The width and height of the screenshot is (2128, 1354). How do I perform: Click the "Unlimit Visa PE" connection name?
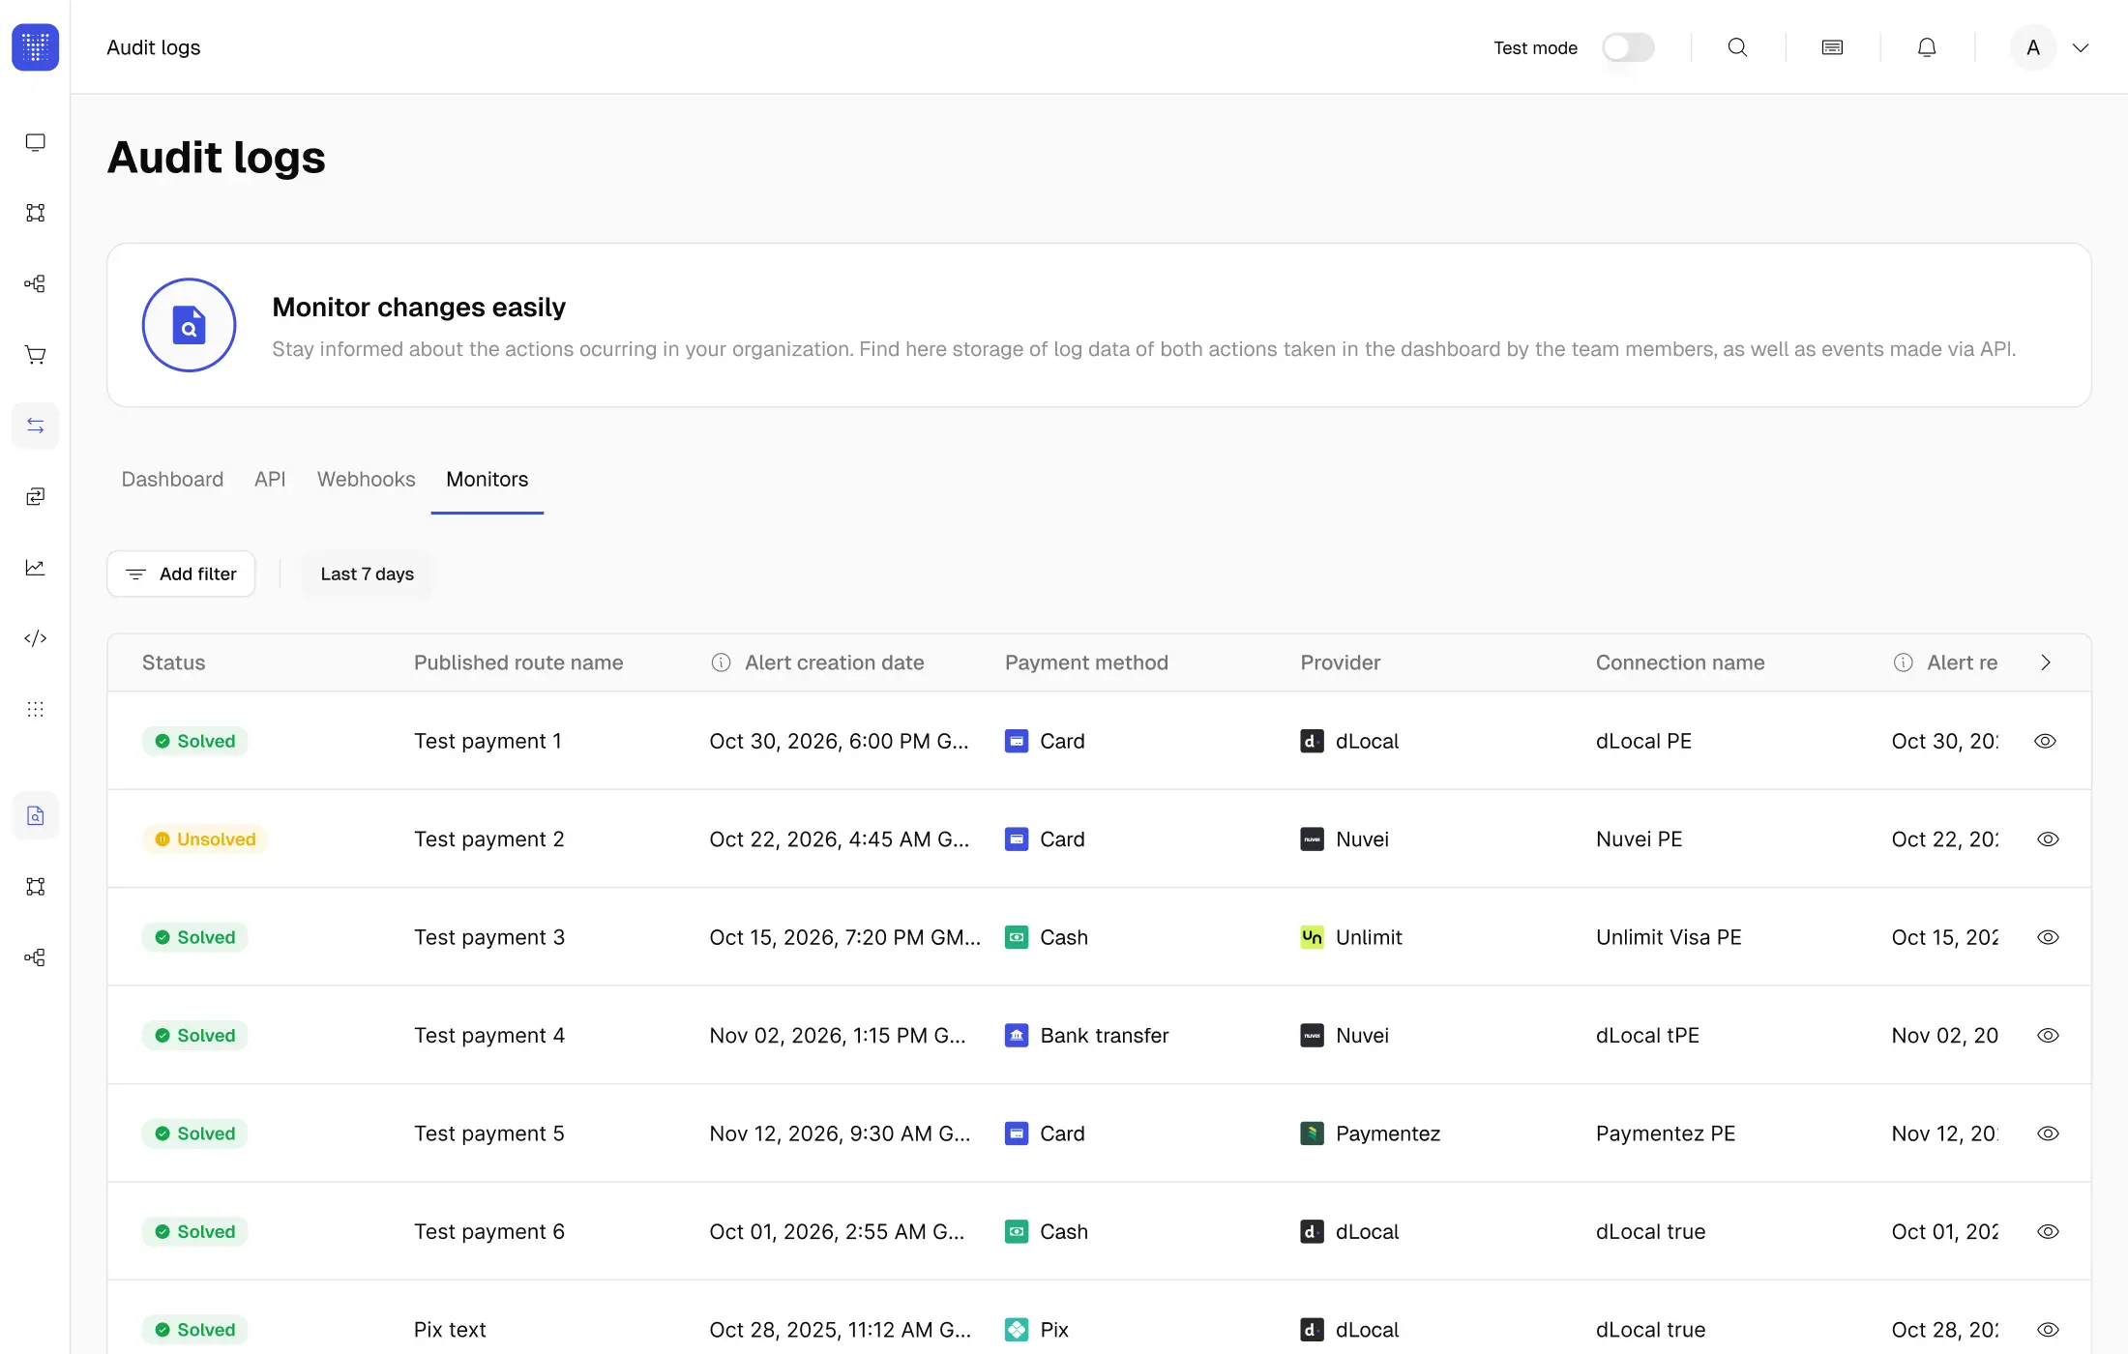click(x=1669, y=937)
